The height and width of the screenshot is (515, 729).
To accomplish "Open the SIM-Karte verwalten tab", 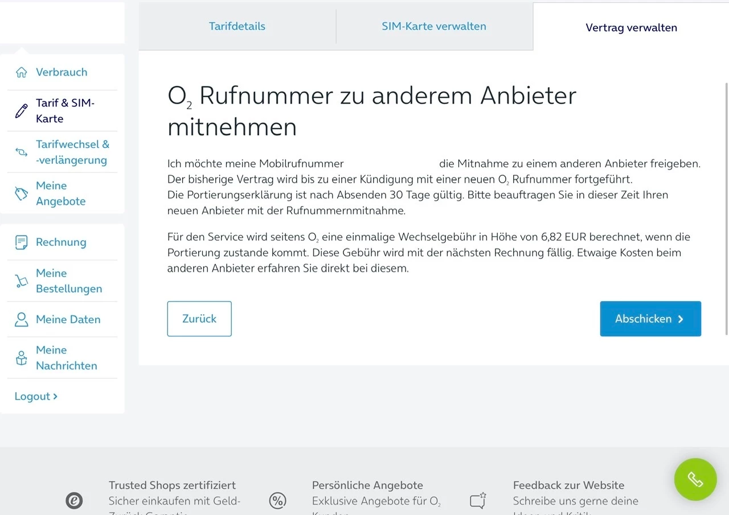I will pos(434,26).
